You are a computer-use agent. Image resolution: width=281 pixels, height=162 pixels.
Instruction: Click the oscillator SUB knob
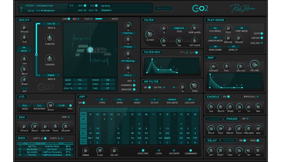[24, 37]
